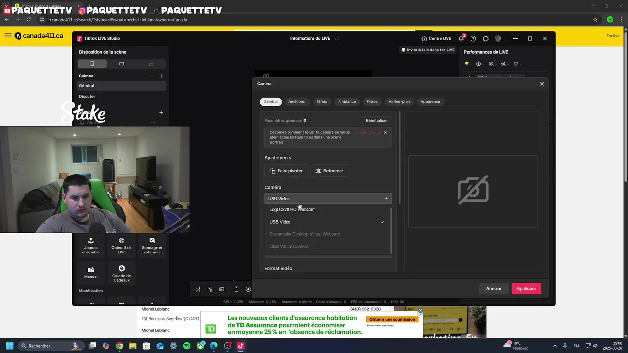Open TikTok LIVE Studio taskbar icon

[x=241, y=346]
